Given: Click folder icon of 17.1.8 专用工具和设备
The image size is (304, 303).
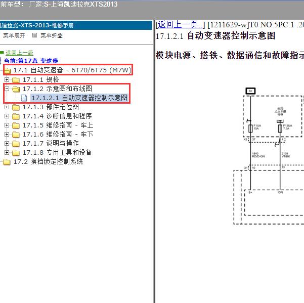Looking at the screenshot, I should [x=16, y=153].
